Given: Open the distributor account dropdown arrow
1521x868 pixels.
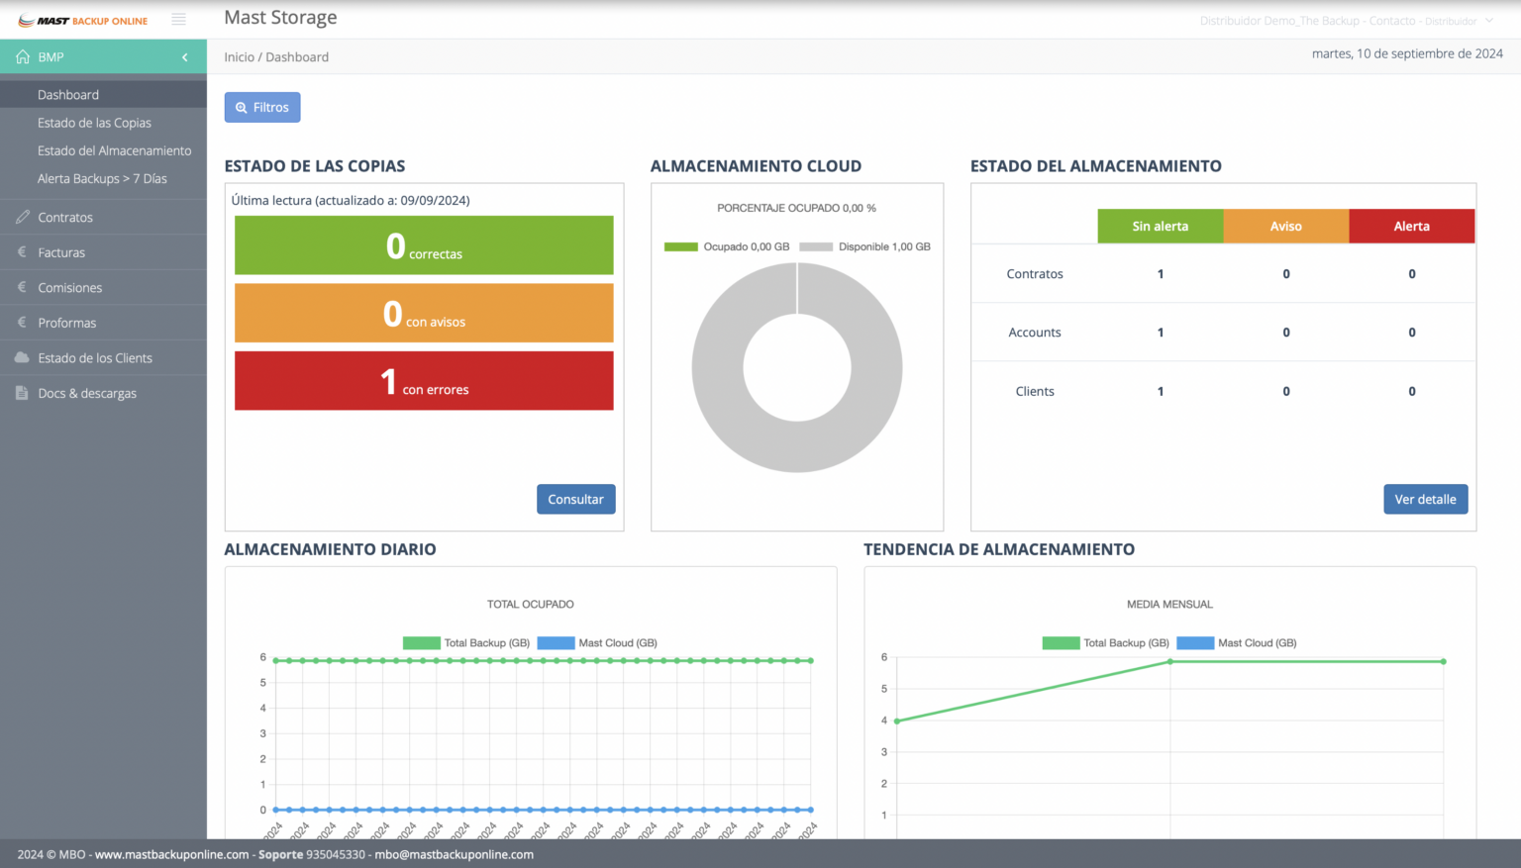Looking at the screenshot, I should [1488, 21].
